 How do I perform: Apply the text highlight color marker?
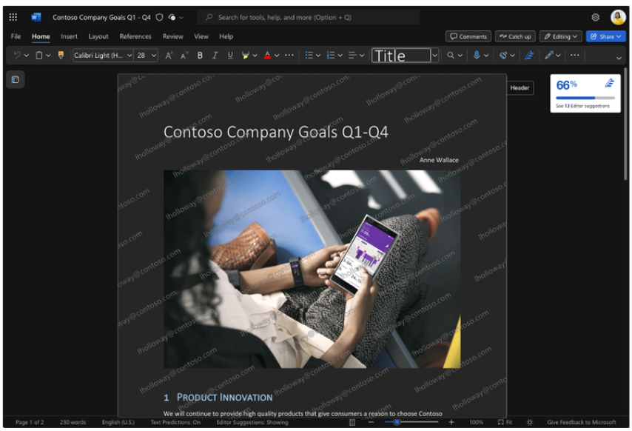245,56
